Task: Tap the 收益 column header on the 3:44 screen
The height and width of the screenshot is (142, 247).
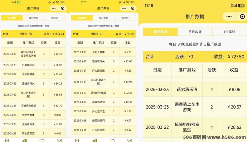Action: coord(58,43)
